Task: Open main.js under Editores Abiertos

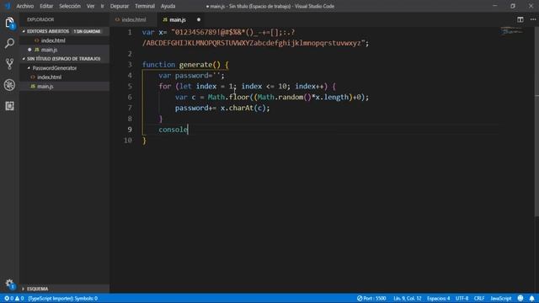Action: [x=49, y=50]
